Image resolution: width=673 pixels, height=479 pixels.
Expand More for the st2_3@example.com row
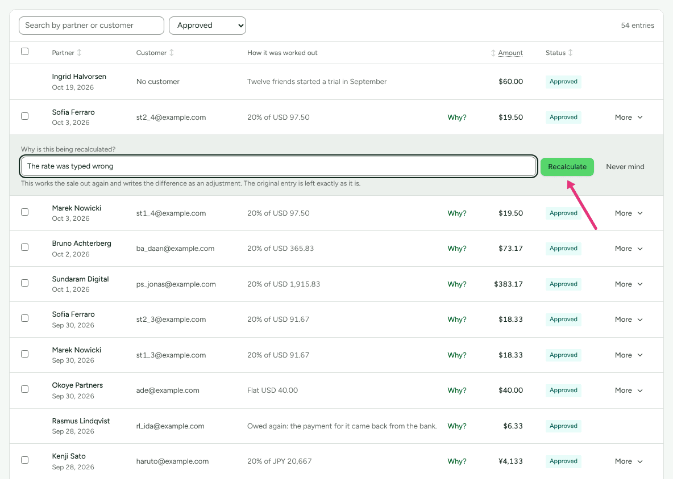click(628, 320)
